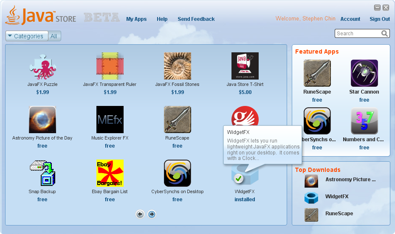Buy Java Store T-Shirt for $5.00

(x=245, y=92)
